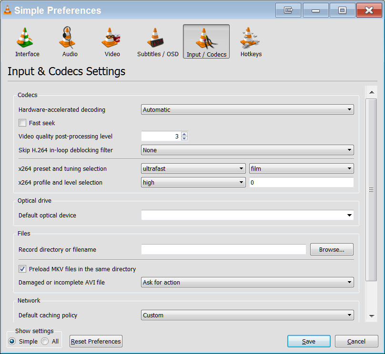Open the Subtitles / OSD cone icon
The height and width of the screenshot is (354, 385).
pos(155,37)
